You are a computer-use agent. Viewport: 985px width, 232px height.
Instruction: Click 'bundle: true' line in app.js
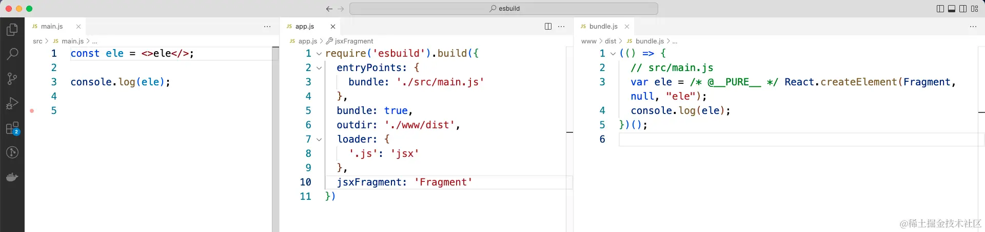tap(375, 110)
